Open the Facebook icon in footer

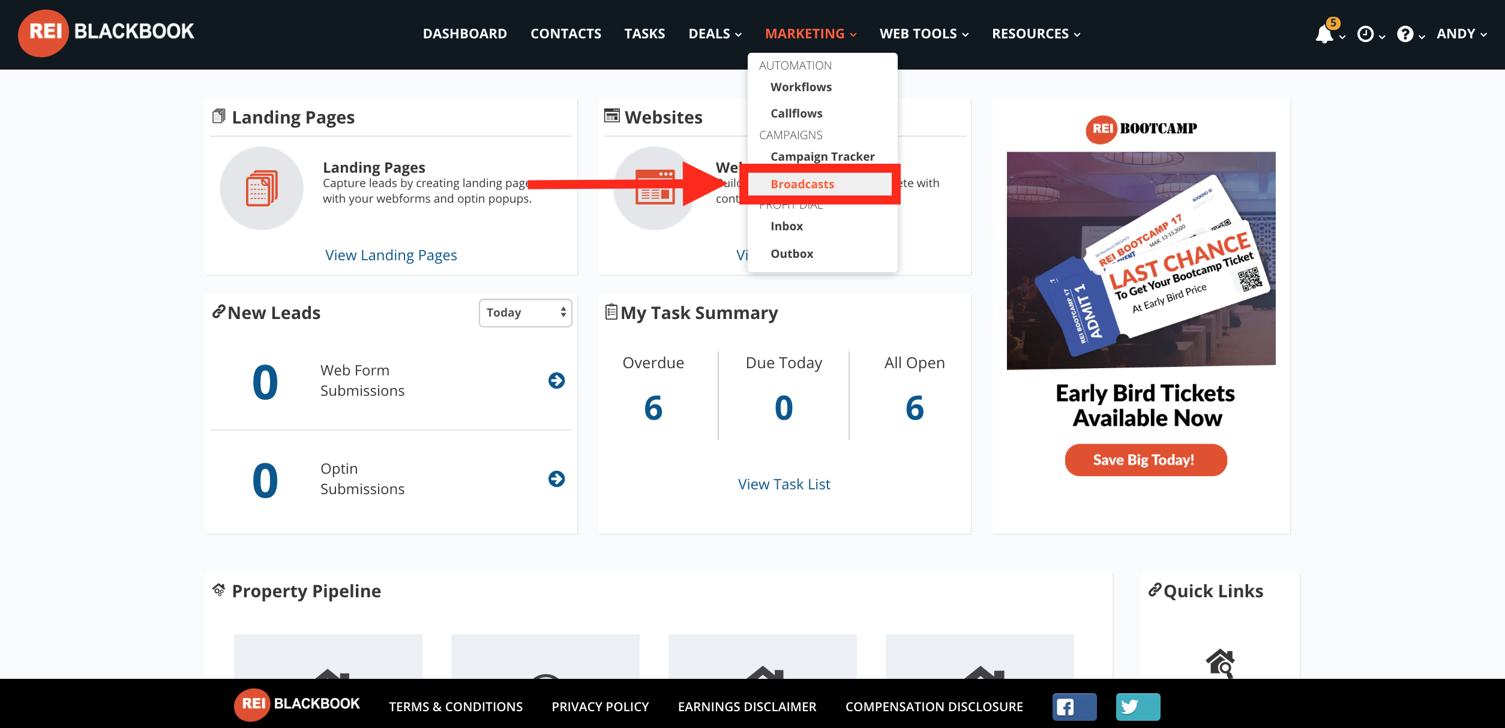[1074, 707]
